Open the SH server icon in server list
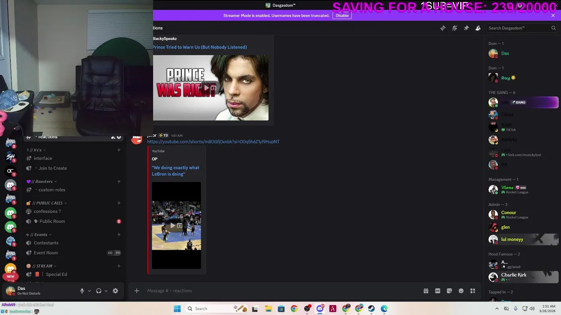The image size is (561, 315). coord(11,157)
